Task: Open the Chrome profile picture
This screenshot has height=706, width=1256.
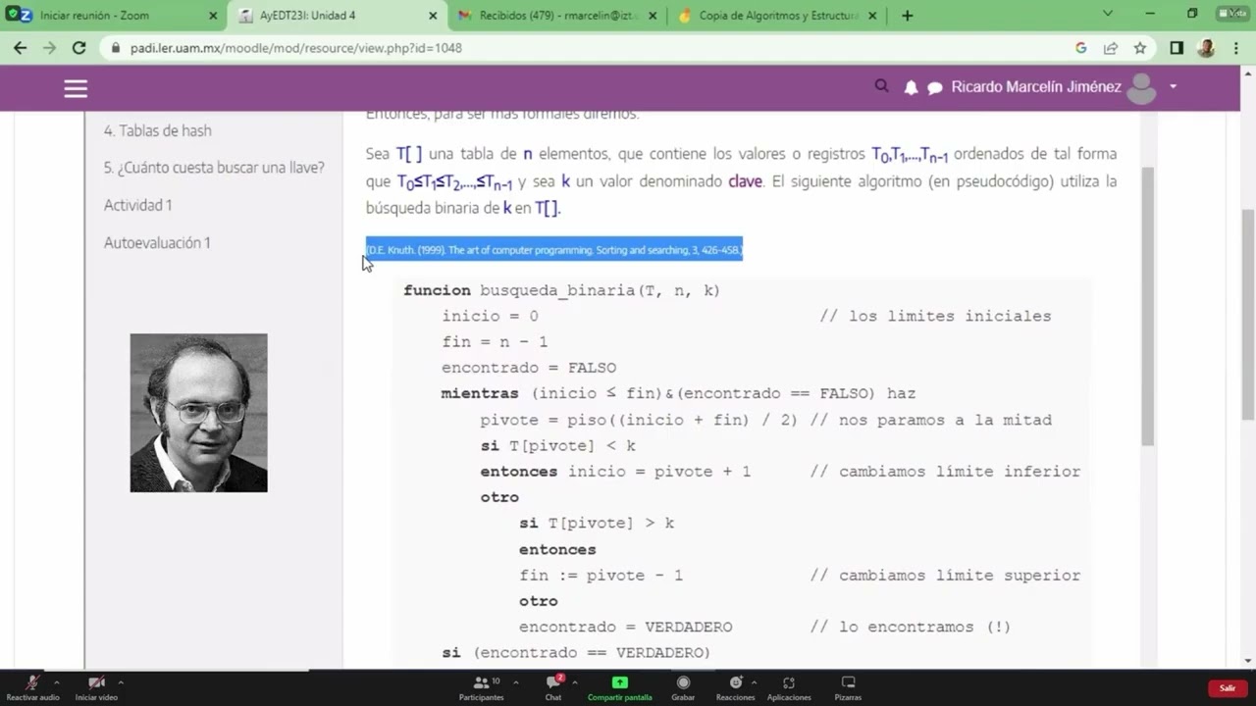Action: click(1207, 47)
